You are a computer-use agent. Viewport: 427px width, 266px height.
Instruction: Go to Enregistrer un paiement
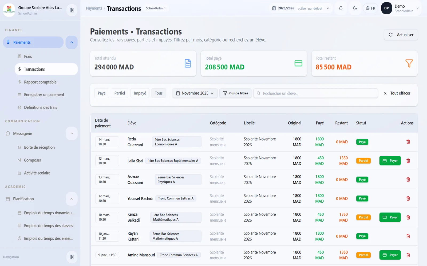pyautogui.click(x=46, y=95)
